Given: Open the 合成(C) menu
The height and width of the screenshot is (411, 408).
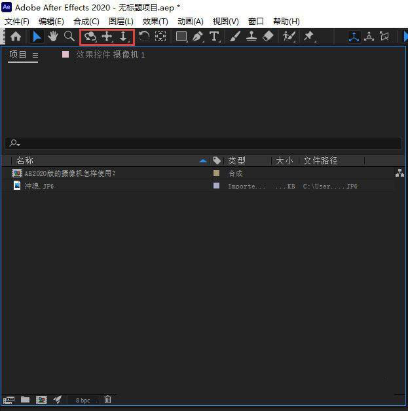Looking at the screenshot, I should [x=86, y=21].
